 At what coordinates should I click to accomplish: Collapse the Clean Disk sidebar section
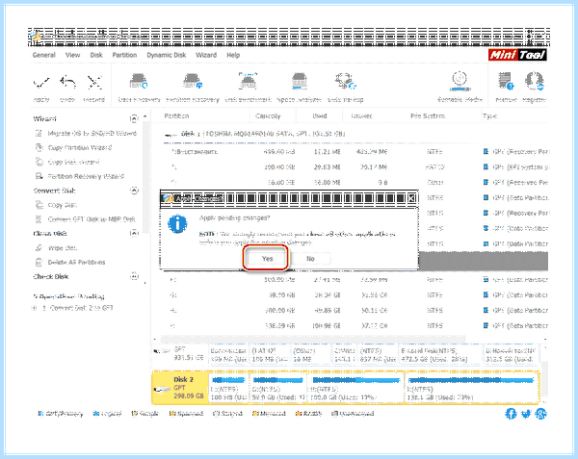coord(134,234)
